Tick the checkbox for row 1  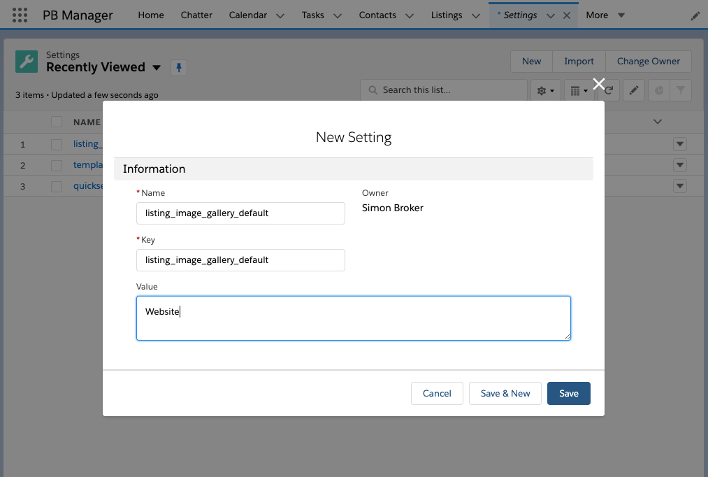pos(57,145)
